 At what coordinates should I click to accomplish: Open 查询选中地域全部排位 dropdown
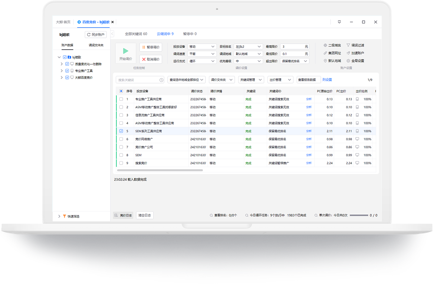click(x=187, y=80)
